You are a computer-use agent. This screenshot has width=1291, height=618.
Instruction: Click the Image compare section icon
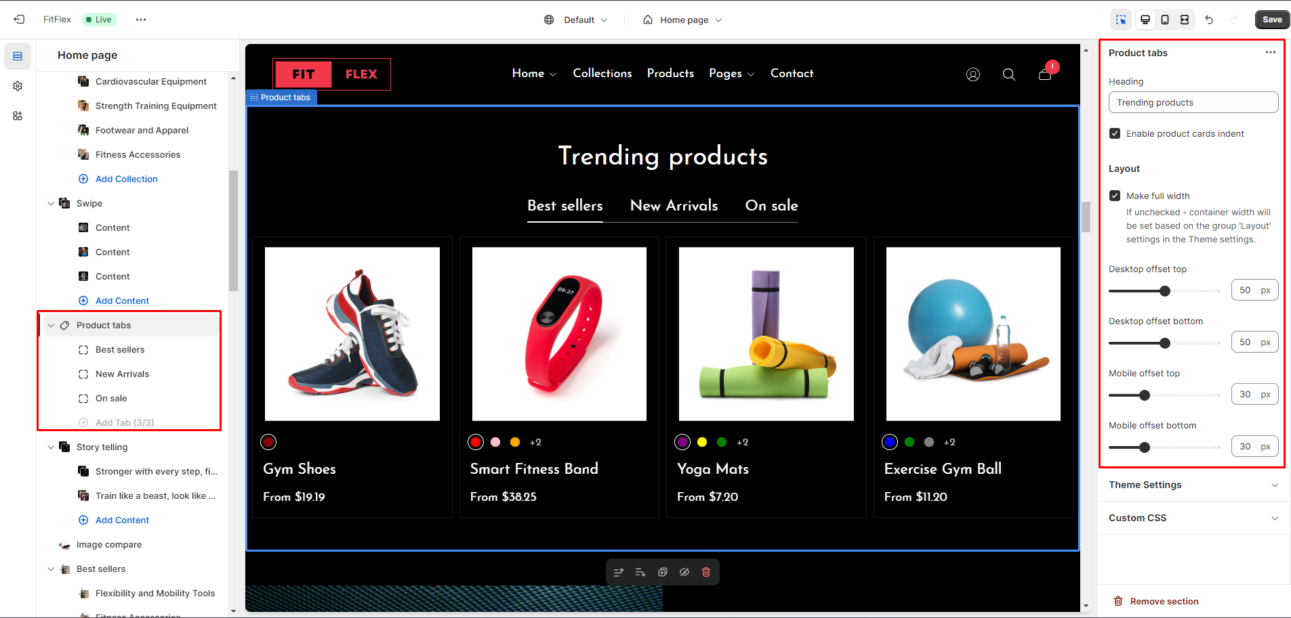[x=64, y=545]
